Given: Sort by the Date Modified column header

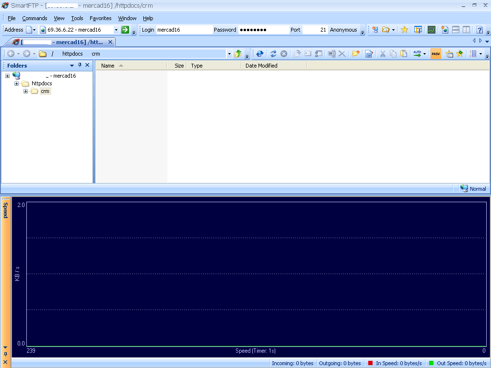Looking at the screenshot, I should click(x=274, y=66).
